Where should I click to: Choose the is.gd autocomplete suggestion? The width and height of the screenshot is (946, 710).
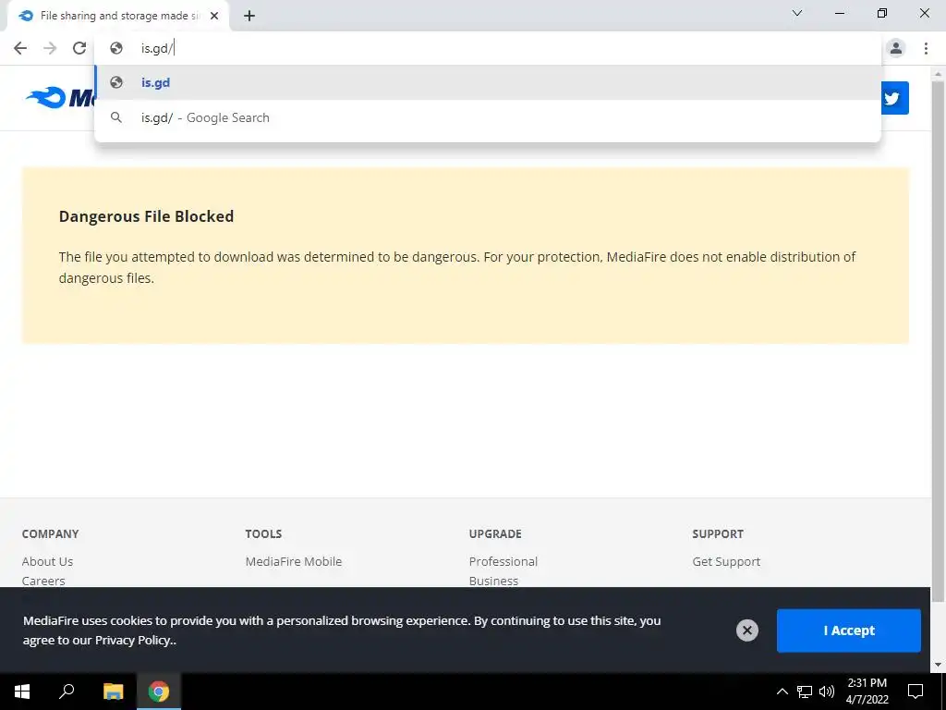(488, 82)
